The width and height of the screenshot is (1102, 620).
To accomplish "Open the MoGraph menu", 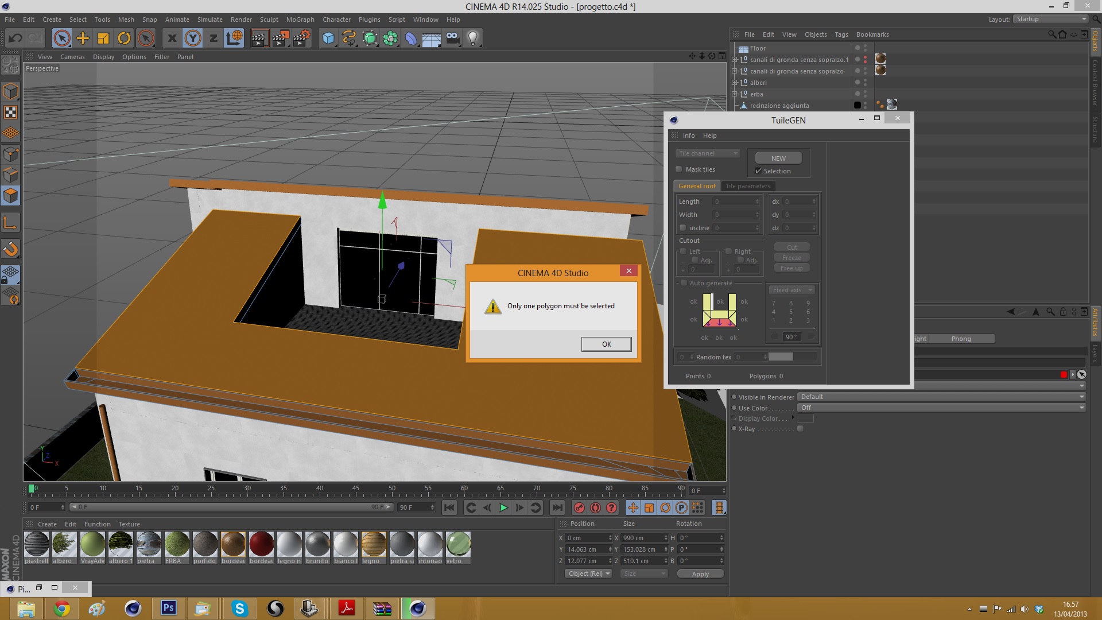I will click(x=300, y=20).
